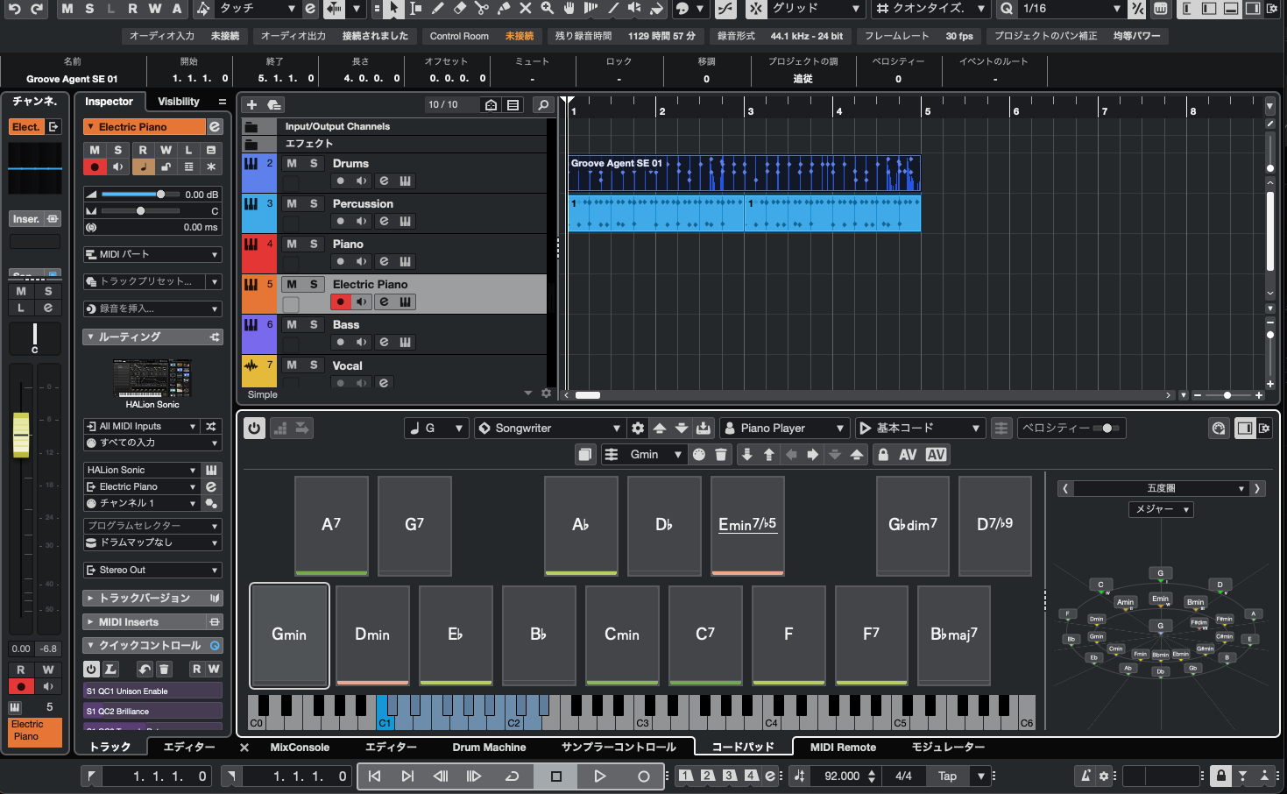
Task: Click the HALion Sonic instrument thumbnail
Action: coord(152,378)
